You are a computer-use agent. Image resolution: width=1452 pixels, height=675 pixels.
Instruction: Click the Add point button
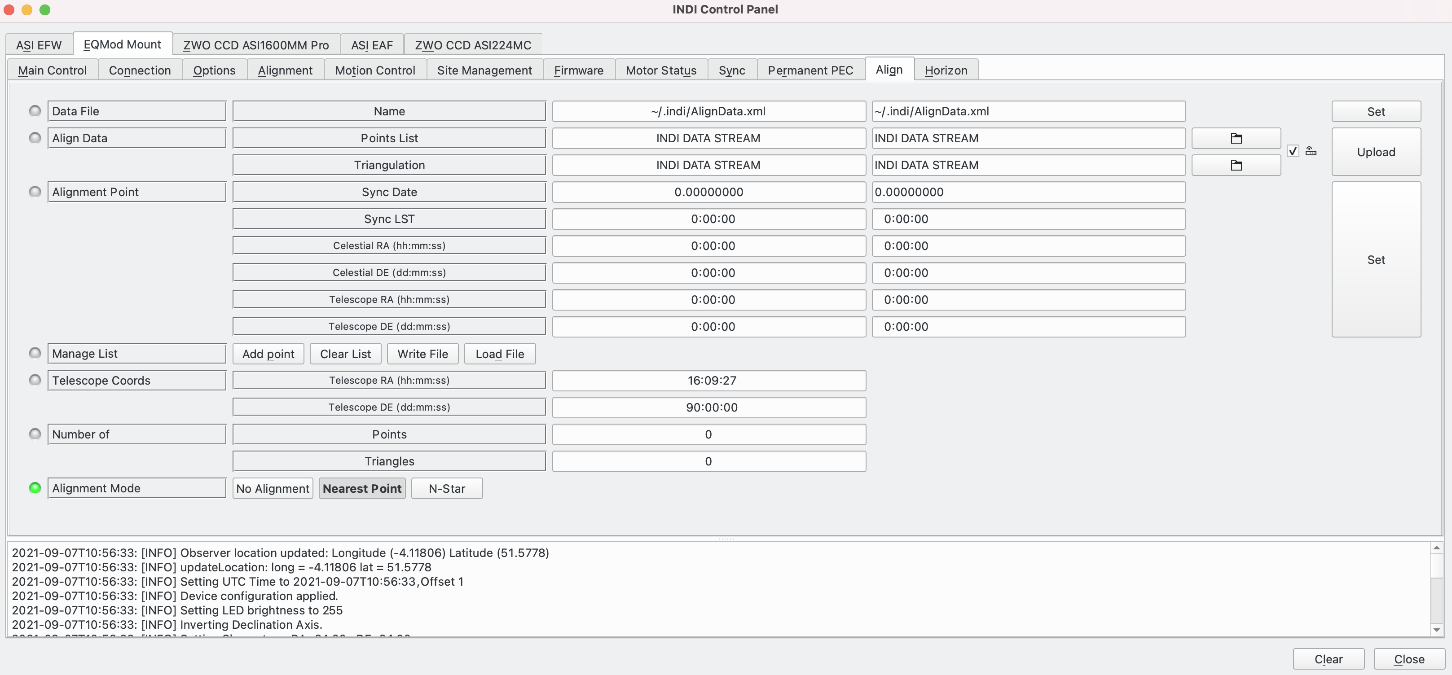[268, 354]
